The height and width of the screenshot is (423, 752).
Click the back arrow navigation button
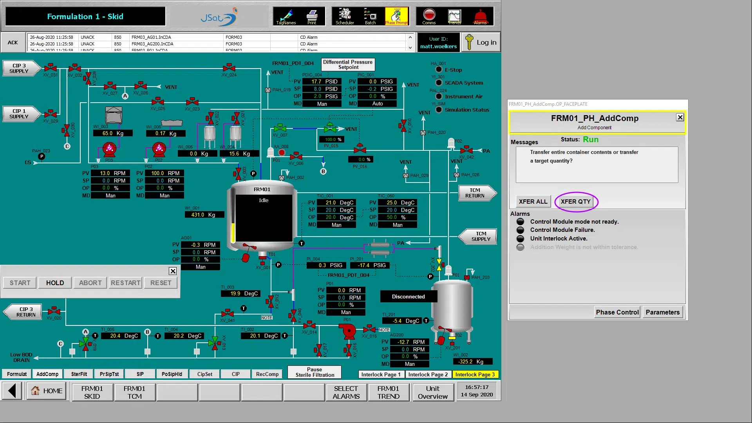(12, 391)
